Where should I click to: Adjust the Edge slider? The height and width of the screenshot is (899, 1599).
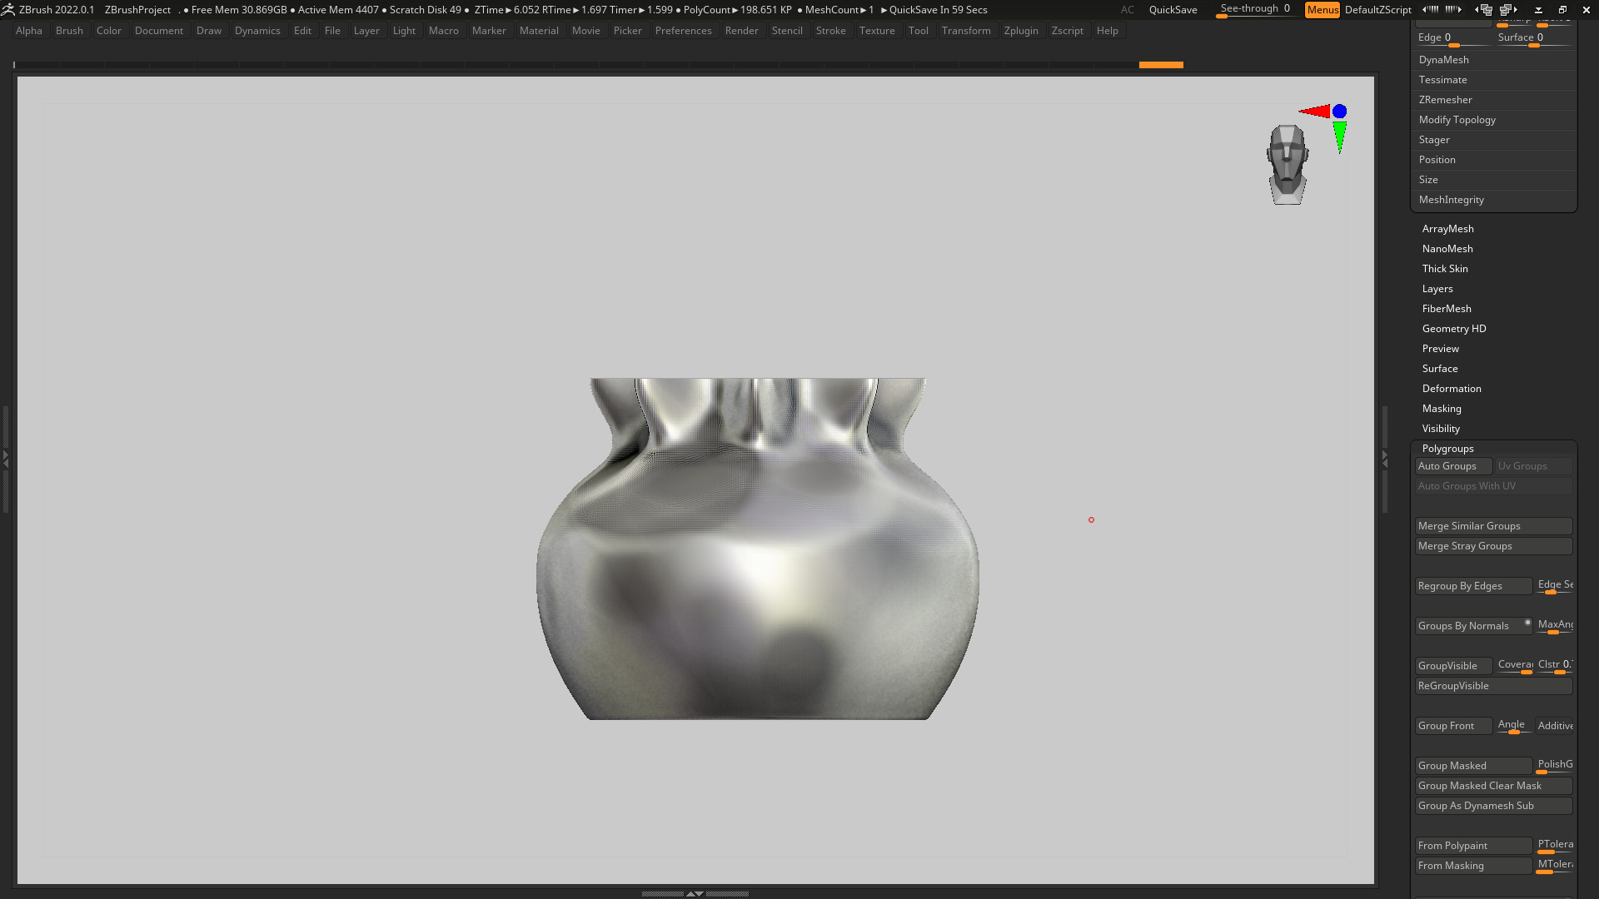(1452, 39)
